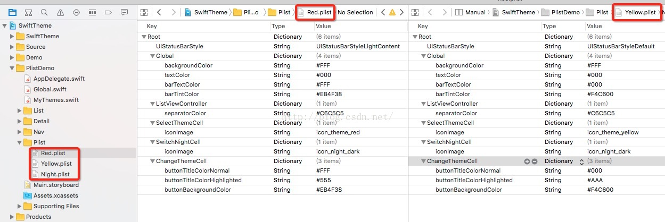Click Value column header in Yellow.plist editor

(594, 26)
